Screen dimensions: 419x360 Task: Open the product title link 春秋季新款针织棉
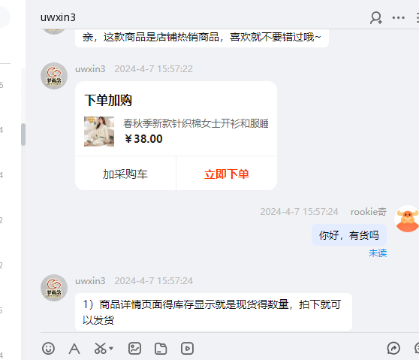point(195,123)
